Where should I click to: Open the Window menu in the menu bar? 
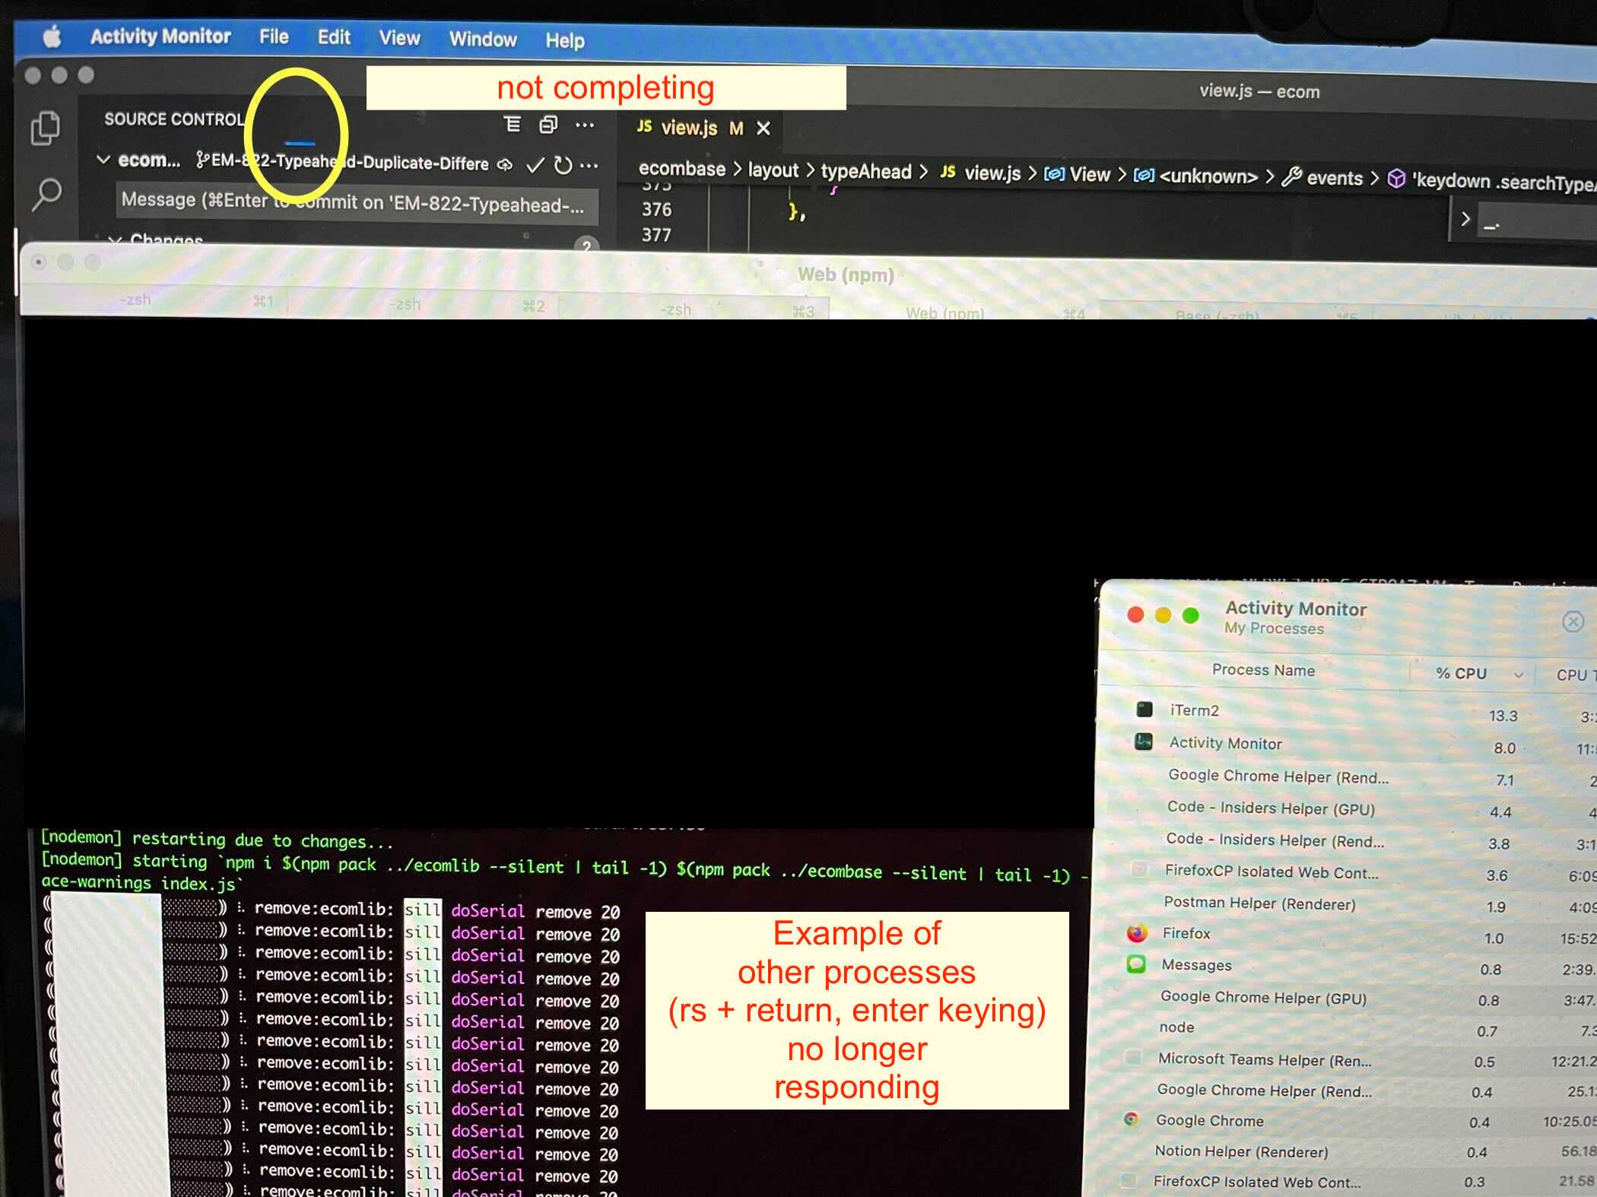click(482, 39)
